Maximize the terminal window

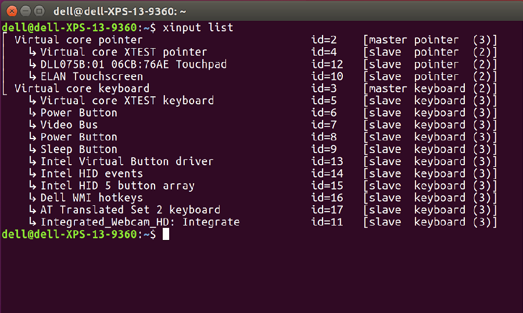[39, 10]
